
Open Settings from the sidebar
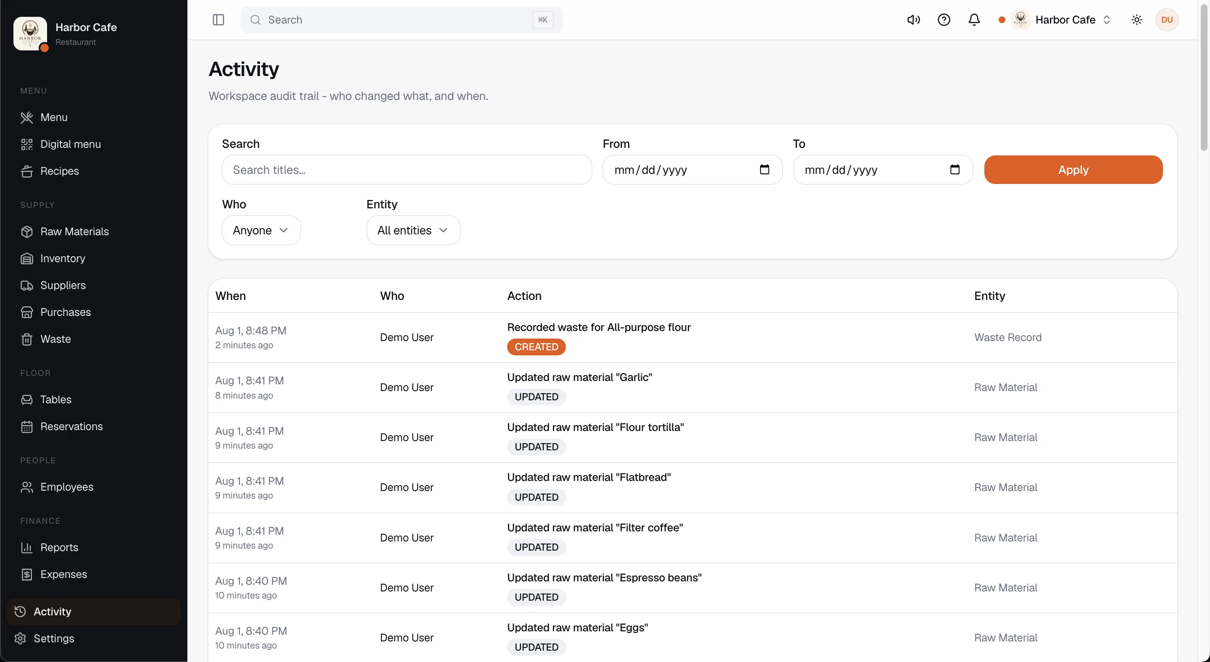(94, 638)
